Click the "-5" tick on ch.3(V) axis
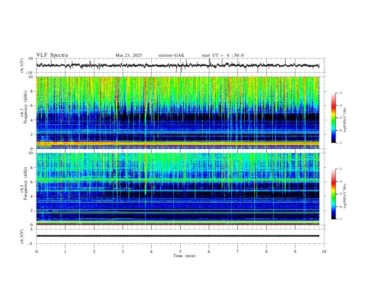The image size is (365, 282). (31, 244)
